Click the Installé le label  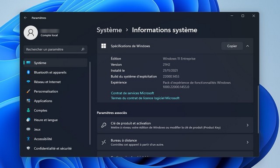[118, 70]
